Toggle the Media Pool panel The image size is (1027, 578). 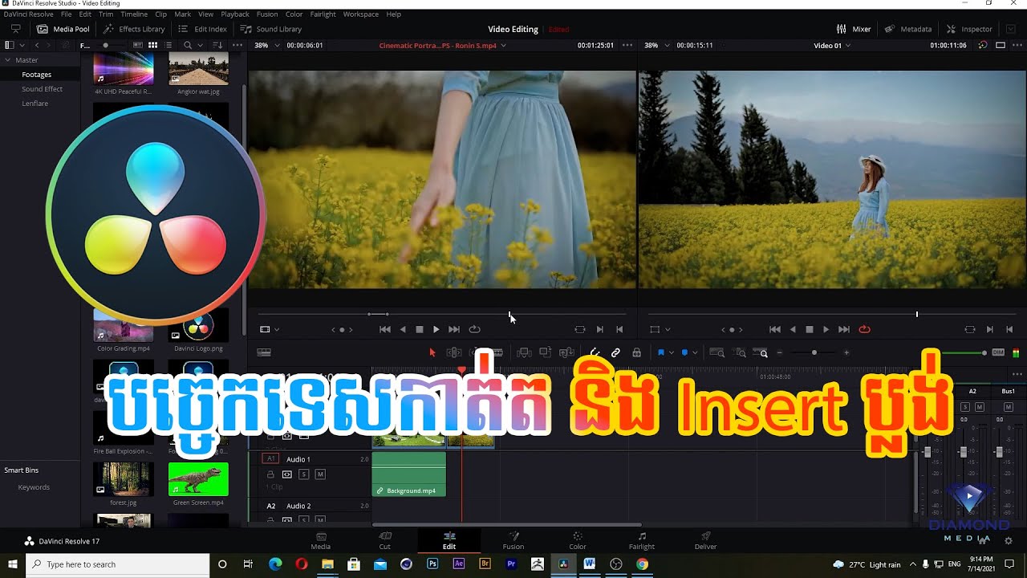[x=63, y=29]
